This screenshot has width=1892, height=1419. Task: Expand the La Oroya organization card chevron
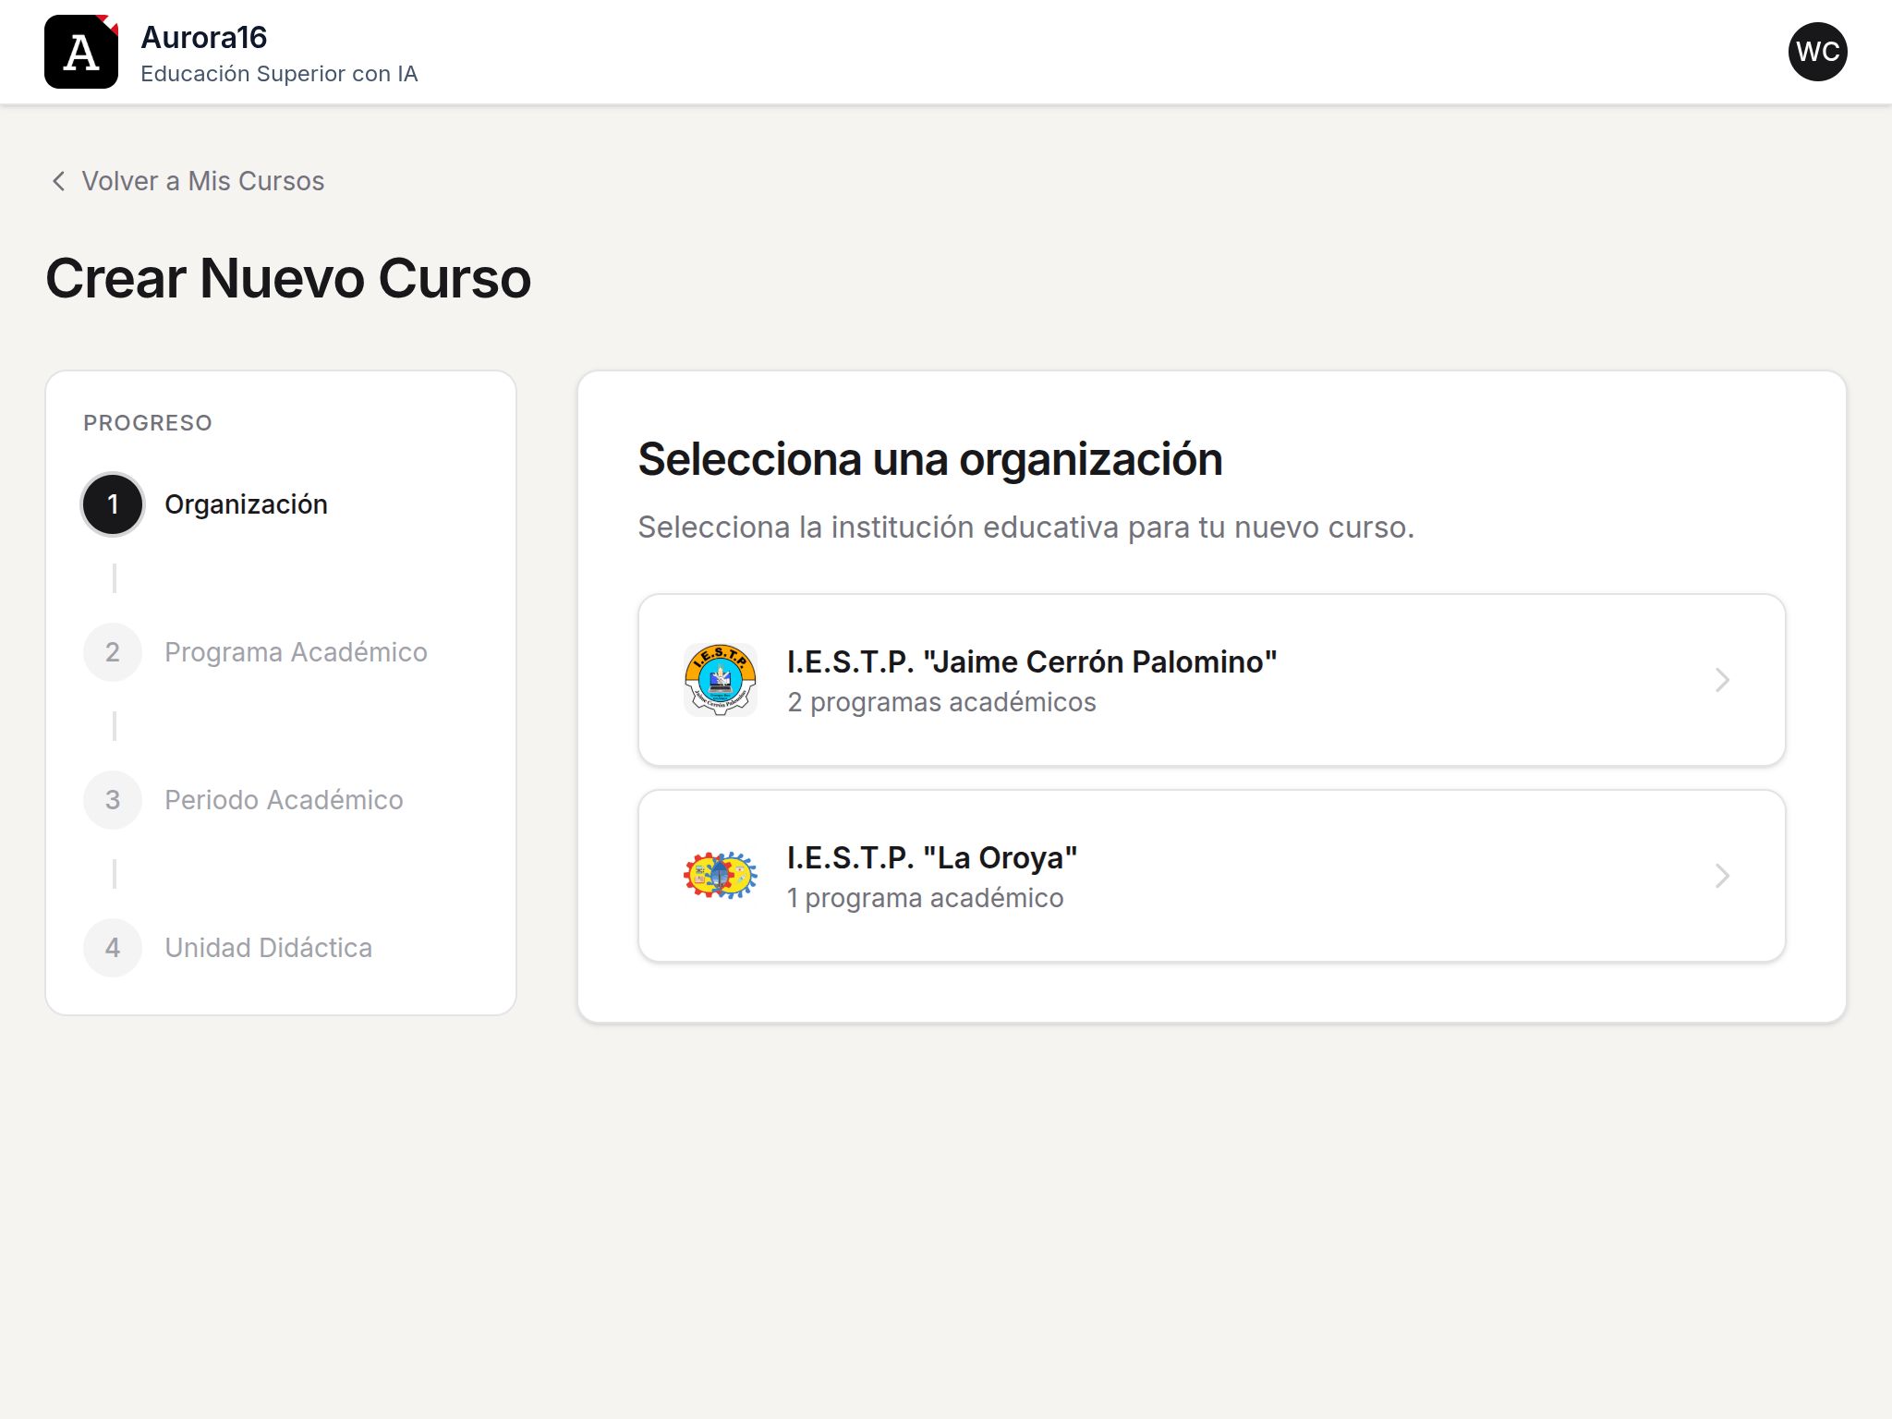point(1721,876)
